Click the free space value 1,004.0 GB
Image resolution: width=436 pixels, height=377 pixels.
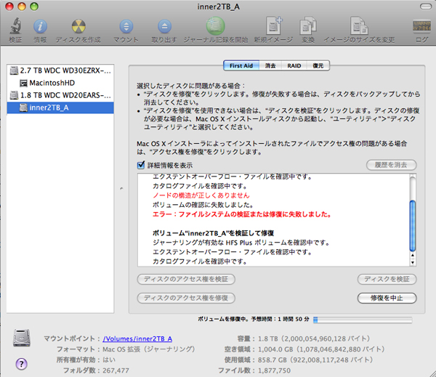point(321,349)
